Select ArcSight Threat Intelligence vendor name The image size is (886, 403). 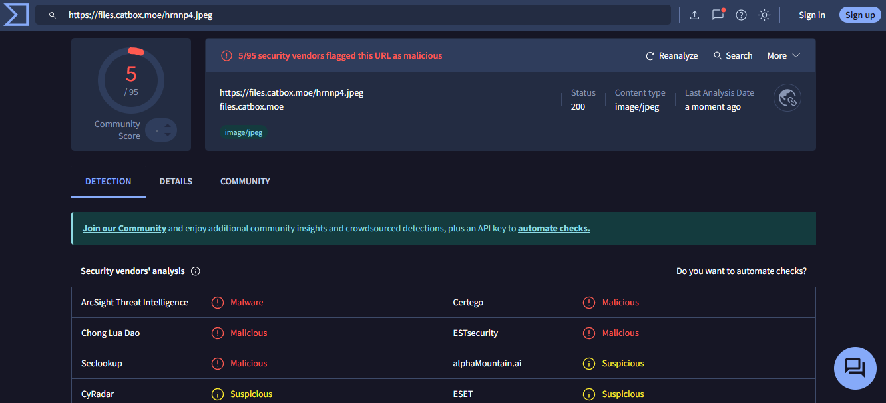pyautogui.click(x=134, y=303)
